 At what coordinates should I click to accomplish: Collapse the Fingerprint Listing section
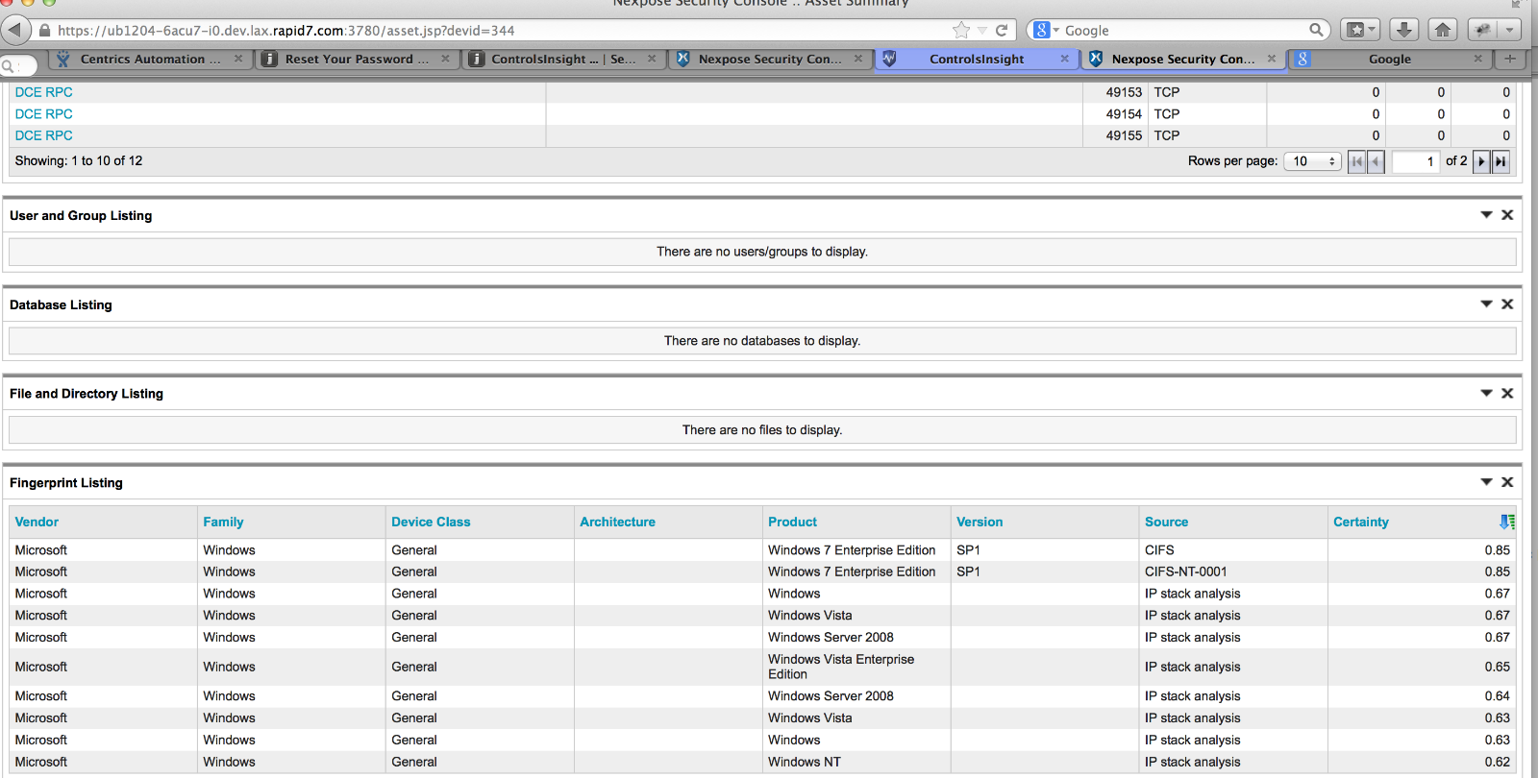click(x=1486, y=482)
